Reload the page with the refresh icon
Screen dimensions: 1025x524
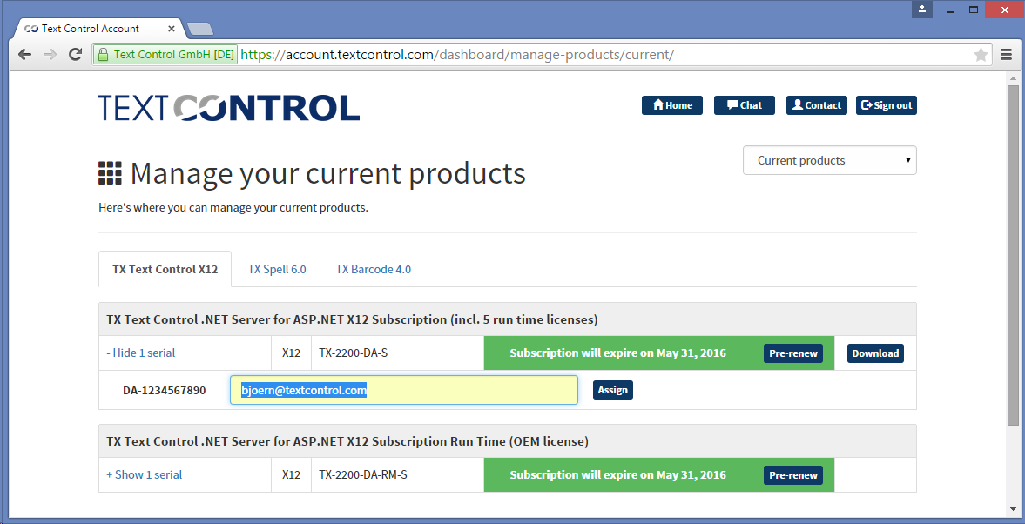pos(75,54)
